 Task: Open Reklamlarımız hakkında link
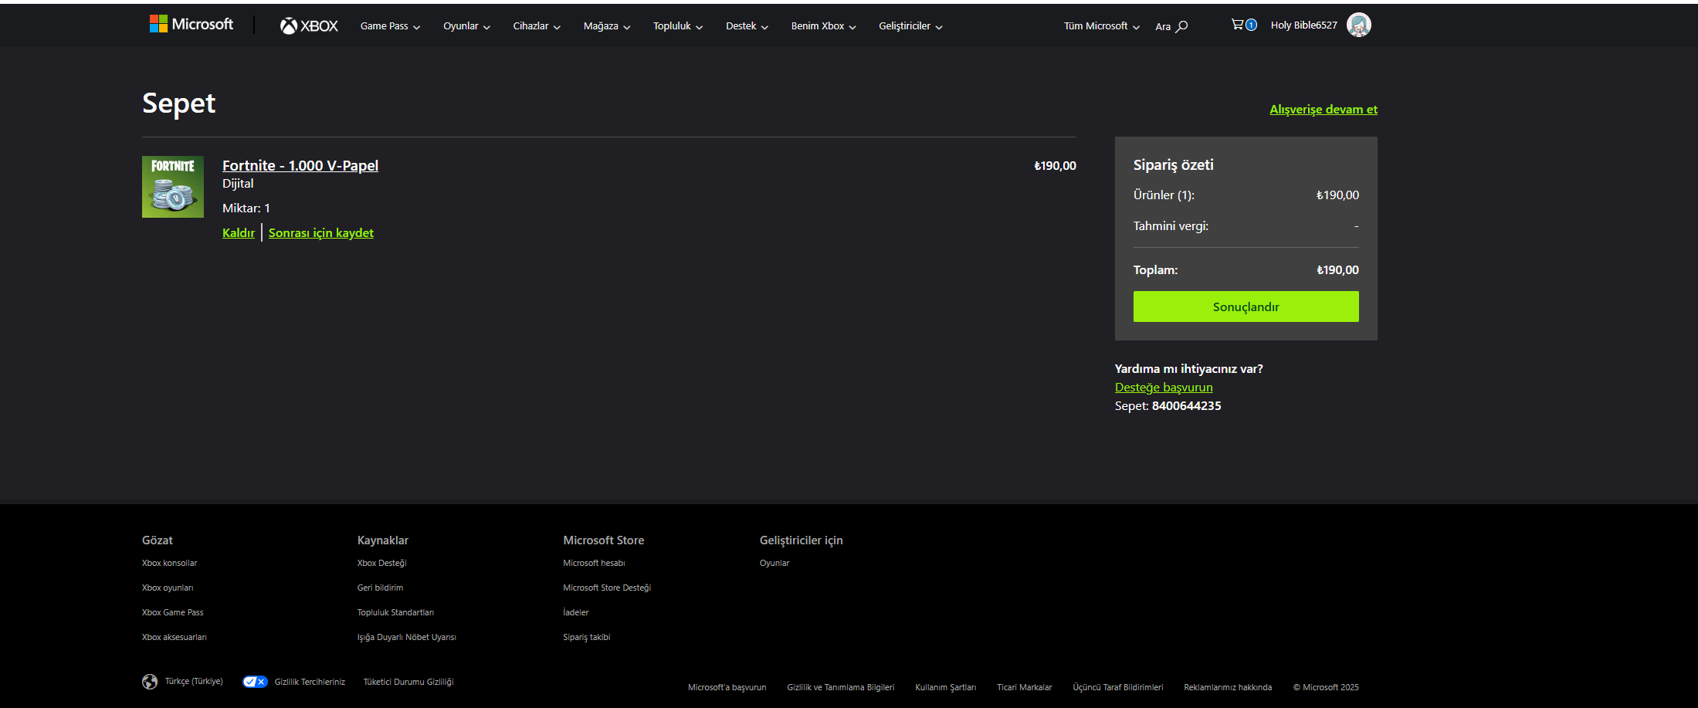[1228, 687]
